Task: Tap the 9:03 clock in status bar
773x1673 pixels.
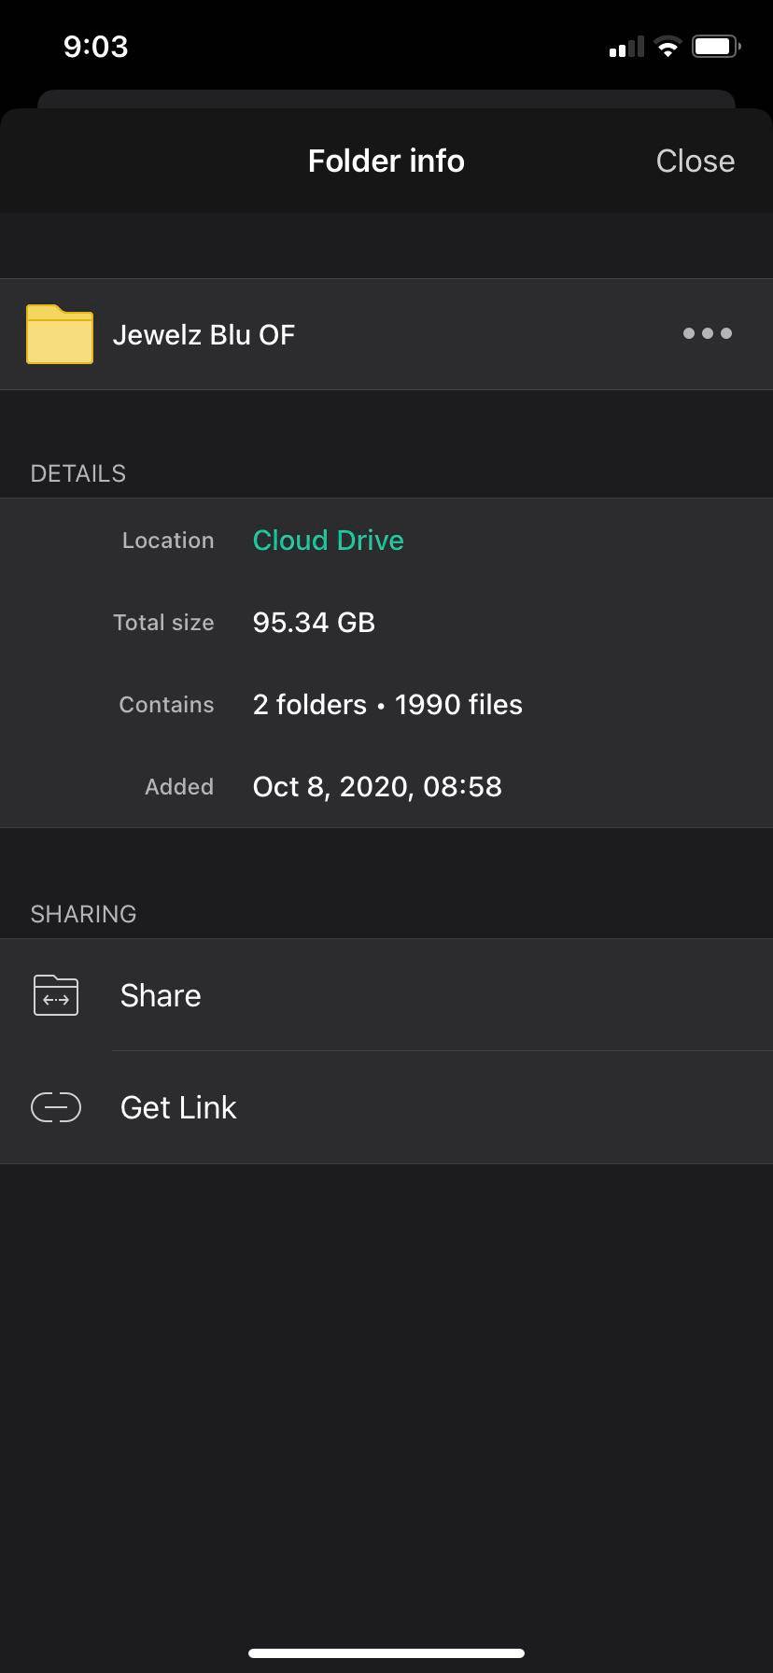Action: coord(95,47)
